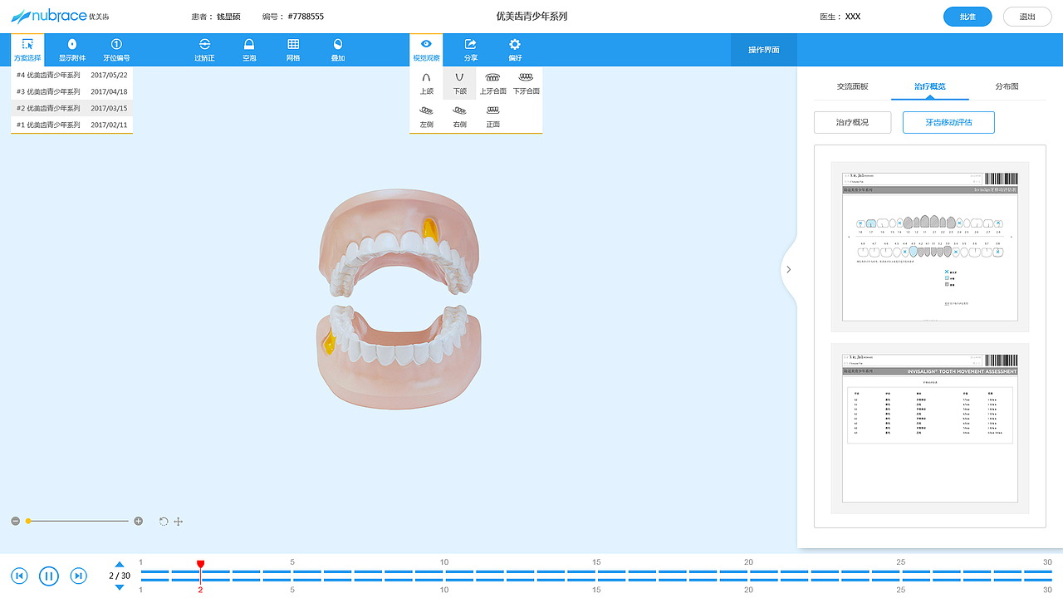
Task: Open 偏好 preferences gear
Action: (515, 50)
